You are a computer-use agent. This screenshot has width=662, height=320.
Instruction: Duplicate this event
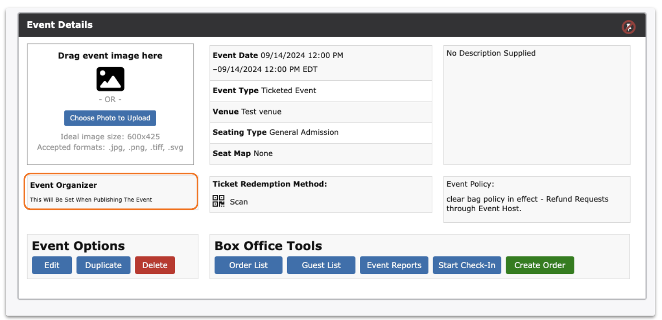click(x=103, y=265)
